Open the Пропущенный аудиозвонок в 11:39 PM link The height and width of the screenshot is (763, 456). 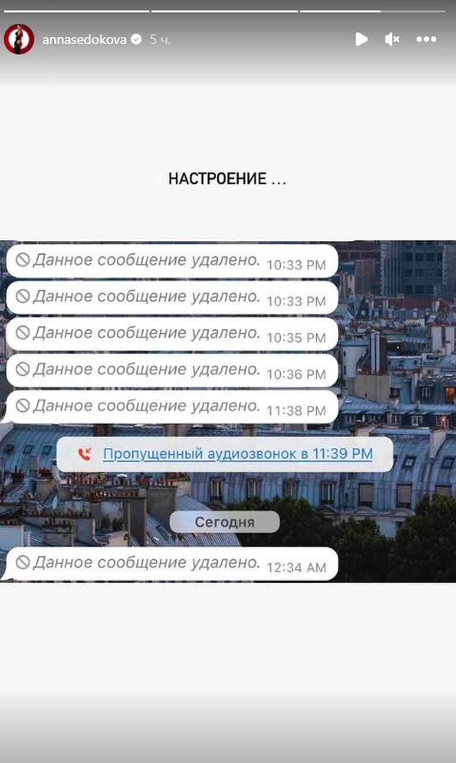pos(237,454)
